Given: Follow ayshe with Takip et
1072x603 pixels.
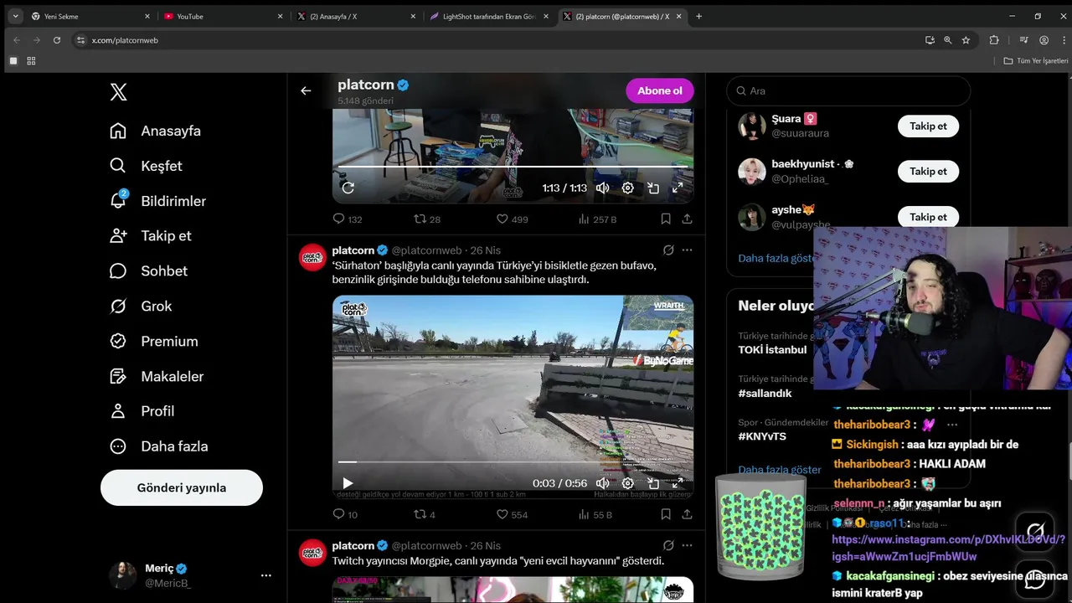Looking at the screenshot, I should (928, 217).
